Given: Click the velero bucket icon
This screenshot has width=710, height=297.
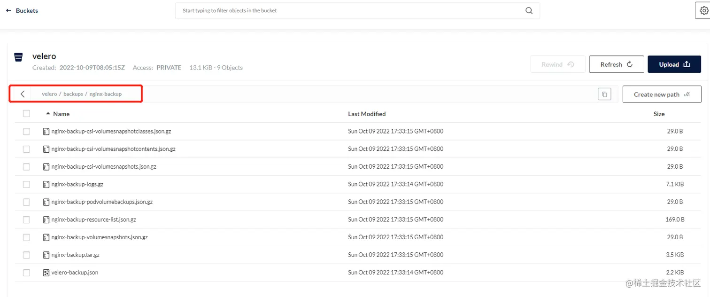Looking at the screenshot, I should 19,57.
